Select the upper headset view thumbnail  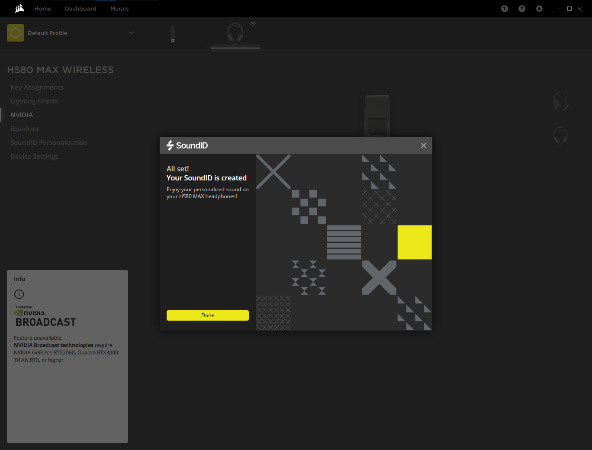[x=560, y=102]
